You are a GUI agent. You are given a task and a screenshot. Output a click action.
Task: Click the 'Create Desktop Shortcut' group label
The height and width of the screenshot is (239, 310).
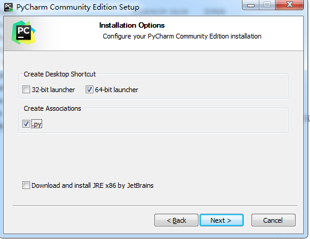point(60,74)
